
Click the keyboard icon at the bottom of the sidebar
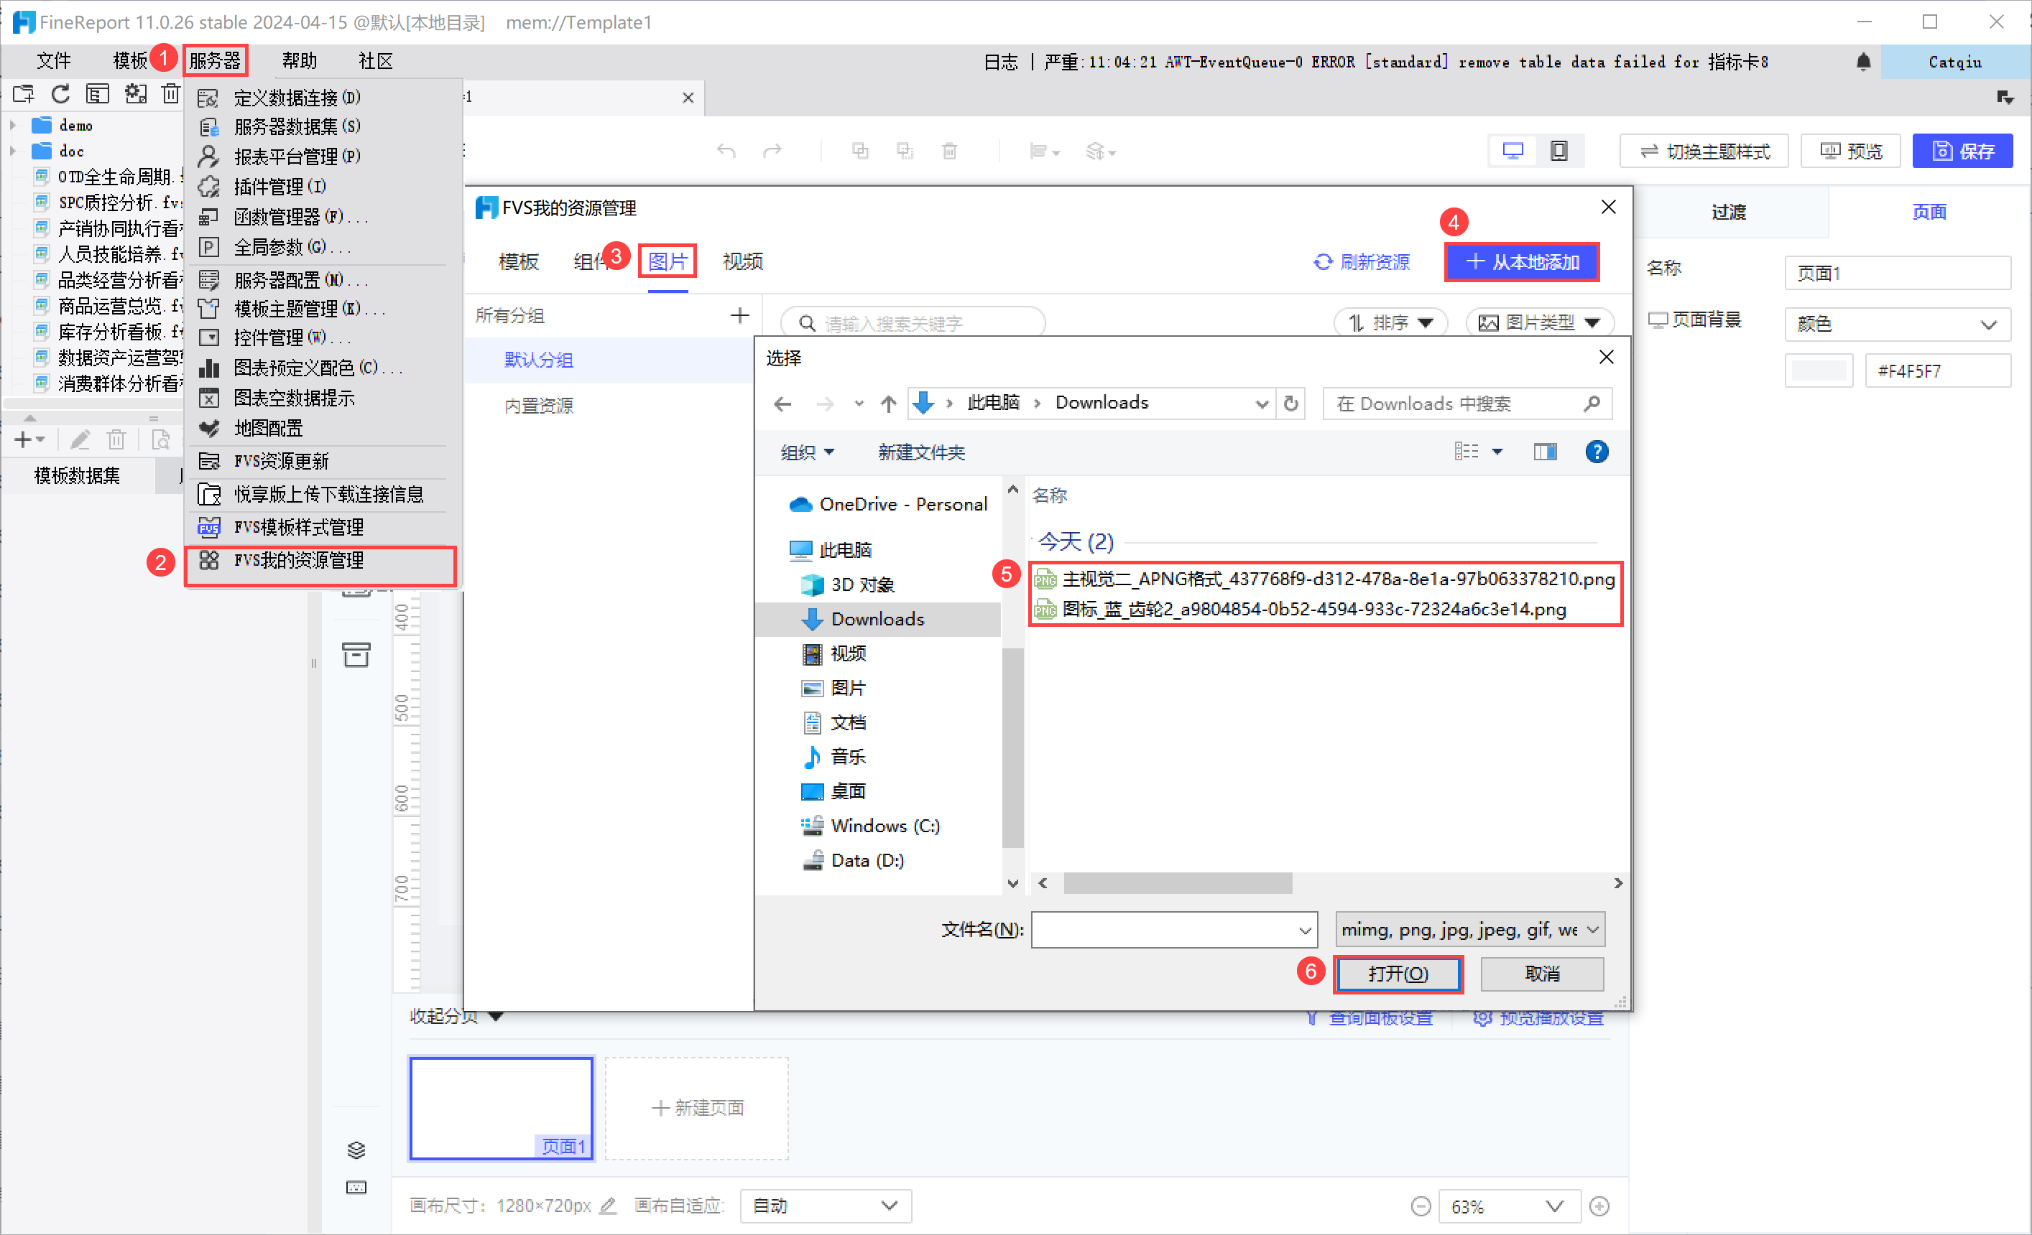click(x=356, y=1186)
